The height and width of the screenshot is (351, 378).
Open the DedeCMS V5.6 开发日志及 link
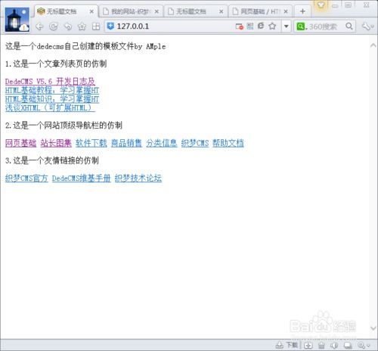[50, 82]
